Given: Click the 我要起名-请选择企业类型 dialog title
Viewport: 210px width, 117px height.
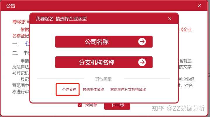Looking at the screenshot, I should 61,19.
